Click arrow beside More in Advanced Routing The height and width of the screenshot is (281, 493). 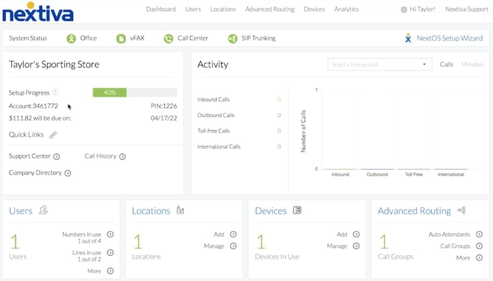tap(479, 257)
